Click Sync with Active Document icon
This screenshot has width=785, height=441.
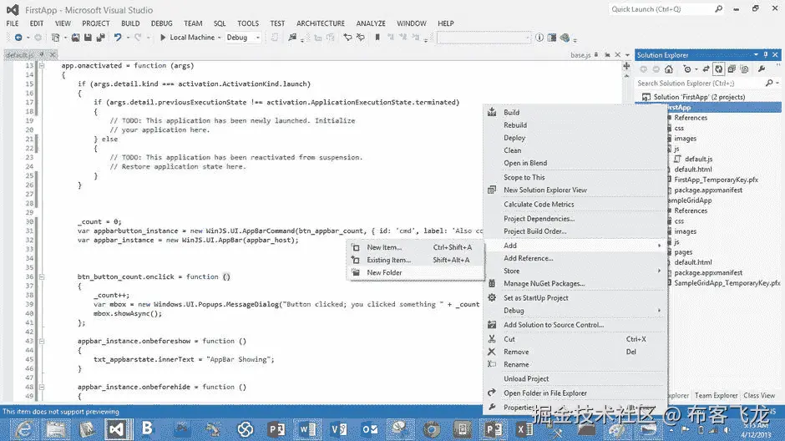click(x=706, y=69)
